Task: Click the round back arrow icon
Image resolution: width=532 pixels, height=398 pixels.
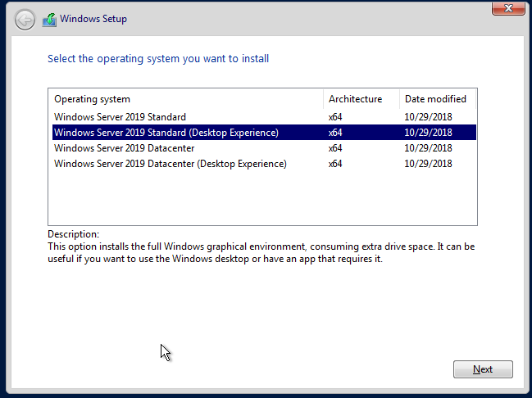Action: tap(25, 20)
